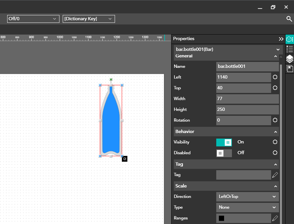Viewport: 294px width, 224px height.
Task: Edit Ranges using the pencil icon
Action: (x=275, y=218)
